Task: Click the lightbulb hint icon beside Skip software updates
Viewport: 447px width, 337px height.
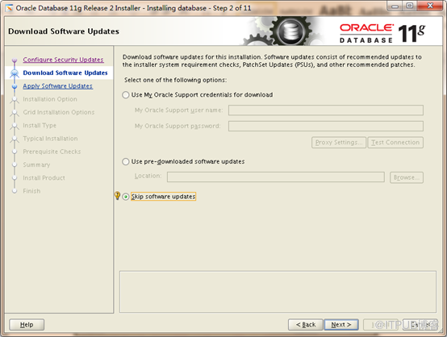Action: click(x=117, y=195)
